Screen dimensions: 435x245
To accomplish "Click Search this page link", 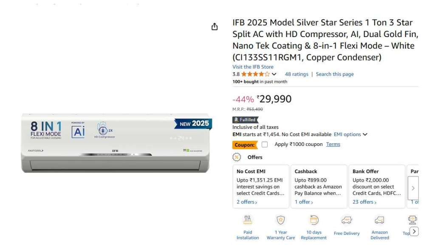I will (335, 74).
